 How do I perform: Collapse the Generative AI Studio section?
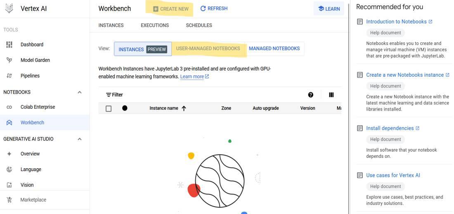point(80,139)
